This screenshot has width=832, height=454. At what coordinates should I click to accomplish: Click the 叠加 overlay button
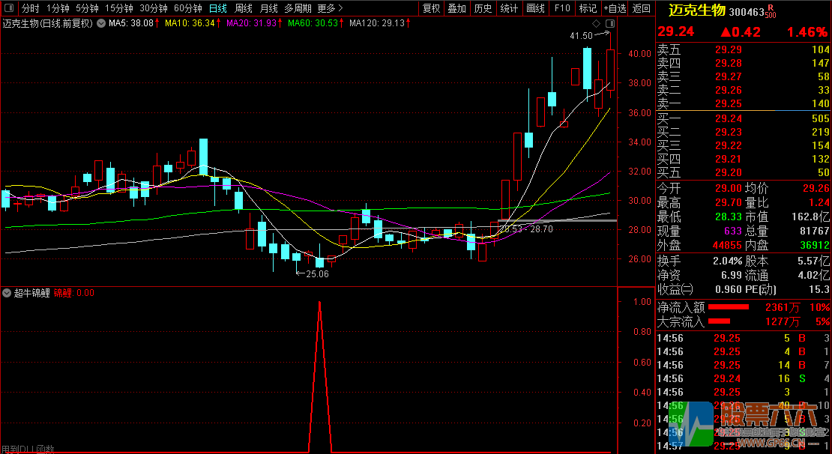click(x=456, y=8)
